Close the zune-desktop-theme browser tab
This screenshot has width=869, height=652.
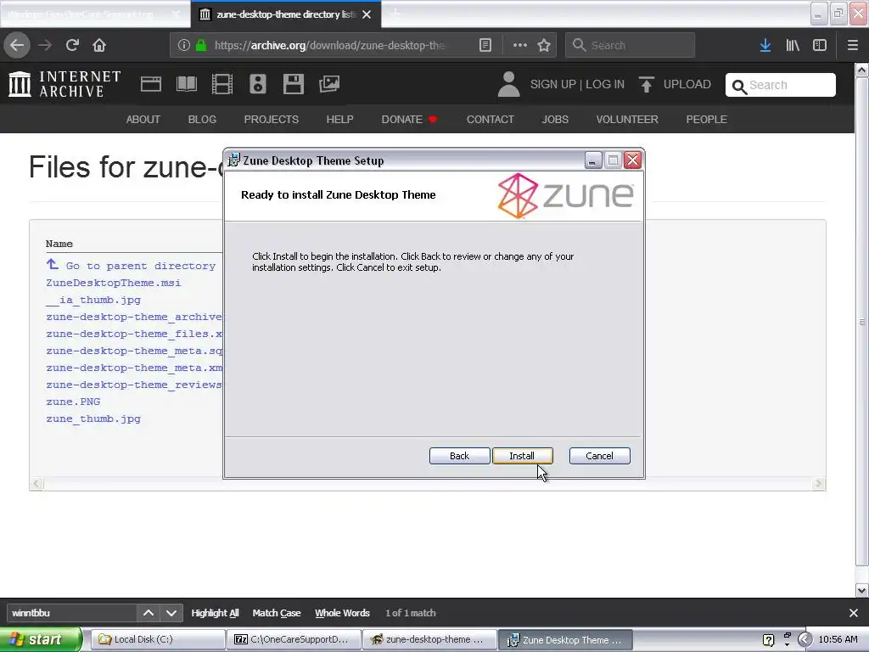coord(367,14)
